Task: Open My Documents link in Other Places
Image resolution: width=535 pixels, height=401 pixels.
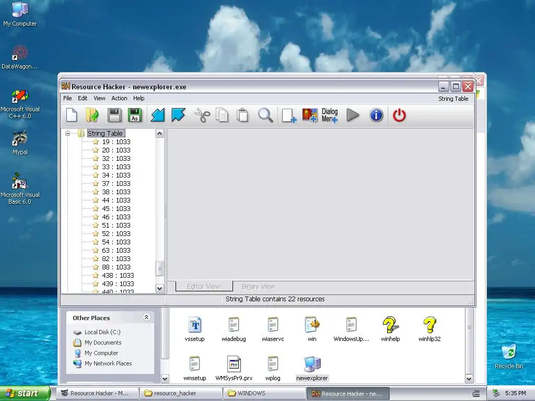Action: point(103,343)
